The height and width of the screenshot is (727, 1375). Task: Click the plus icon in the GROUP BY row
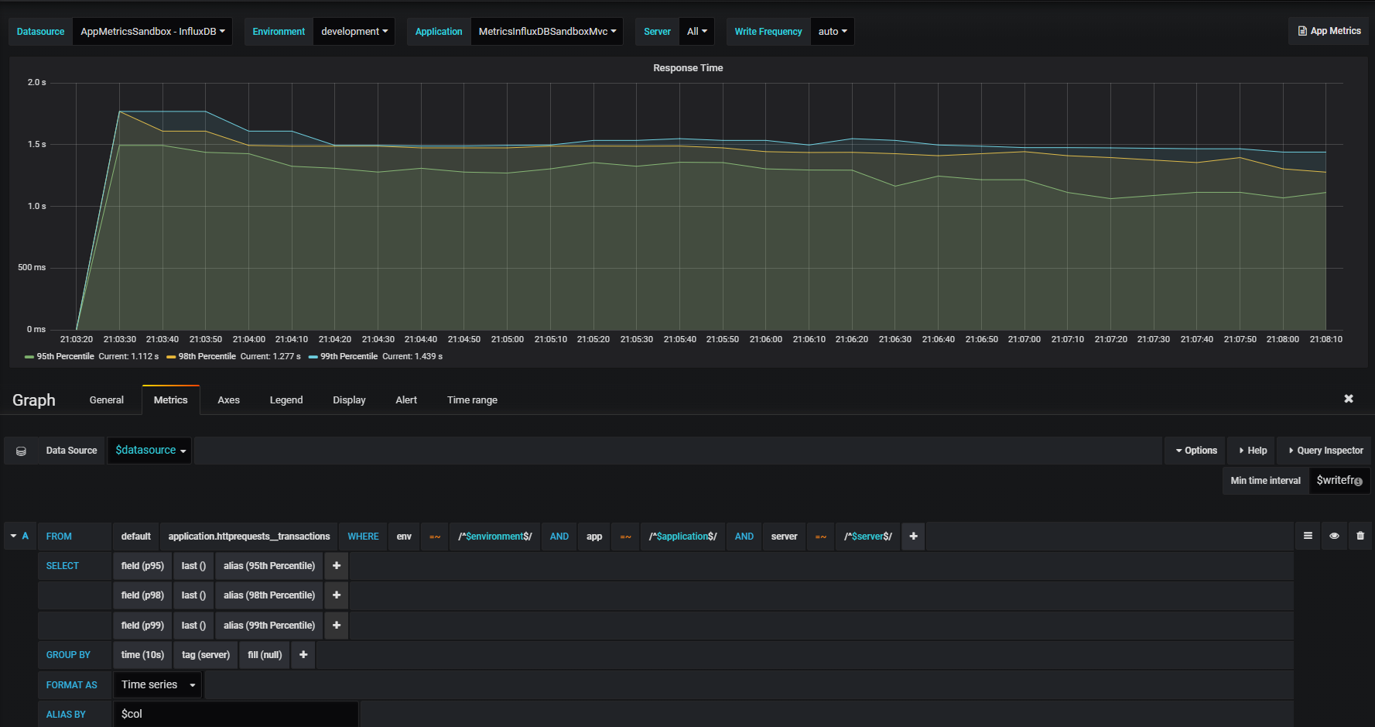point(303,654)
